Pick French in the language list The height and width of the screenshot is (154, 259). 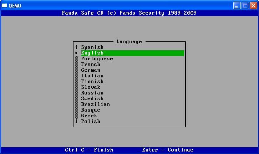point(91,65)
